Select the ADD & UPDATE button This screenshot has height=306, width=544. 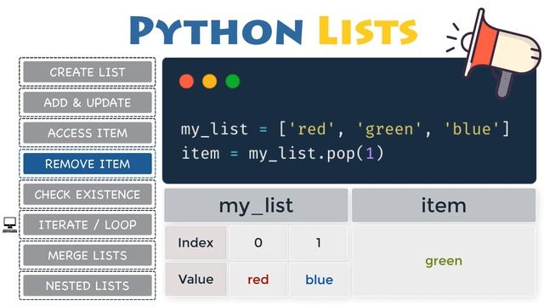(88, 103)
